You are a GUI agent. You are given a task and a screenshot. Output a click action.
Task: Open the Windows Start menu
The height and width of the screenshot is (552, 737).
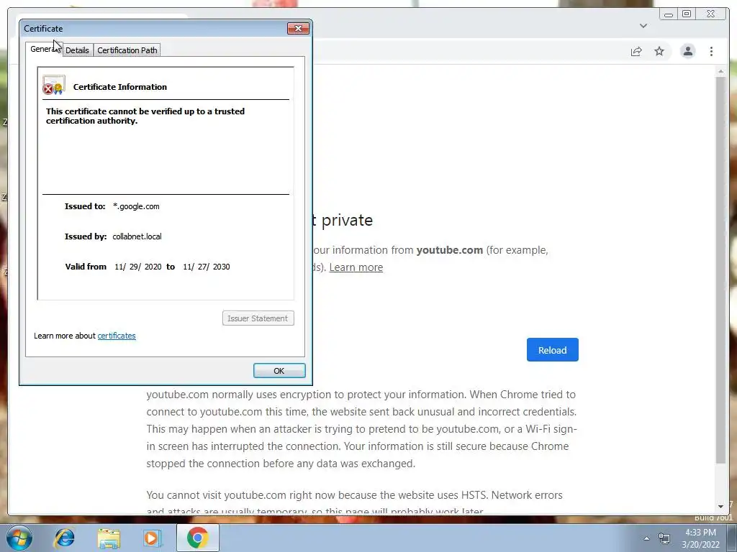pyautogui.click(x=19, y=538)
